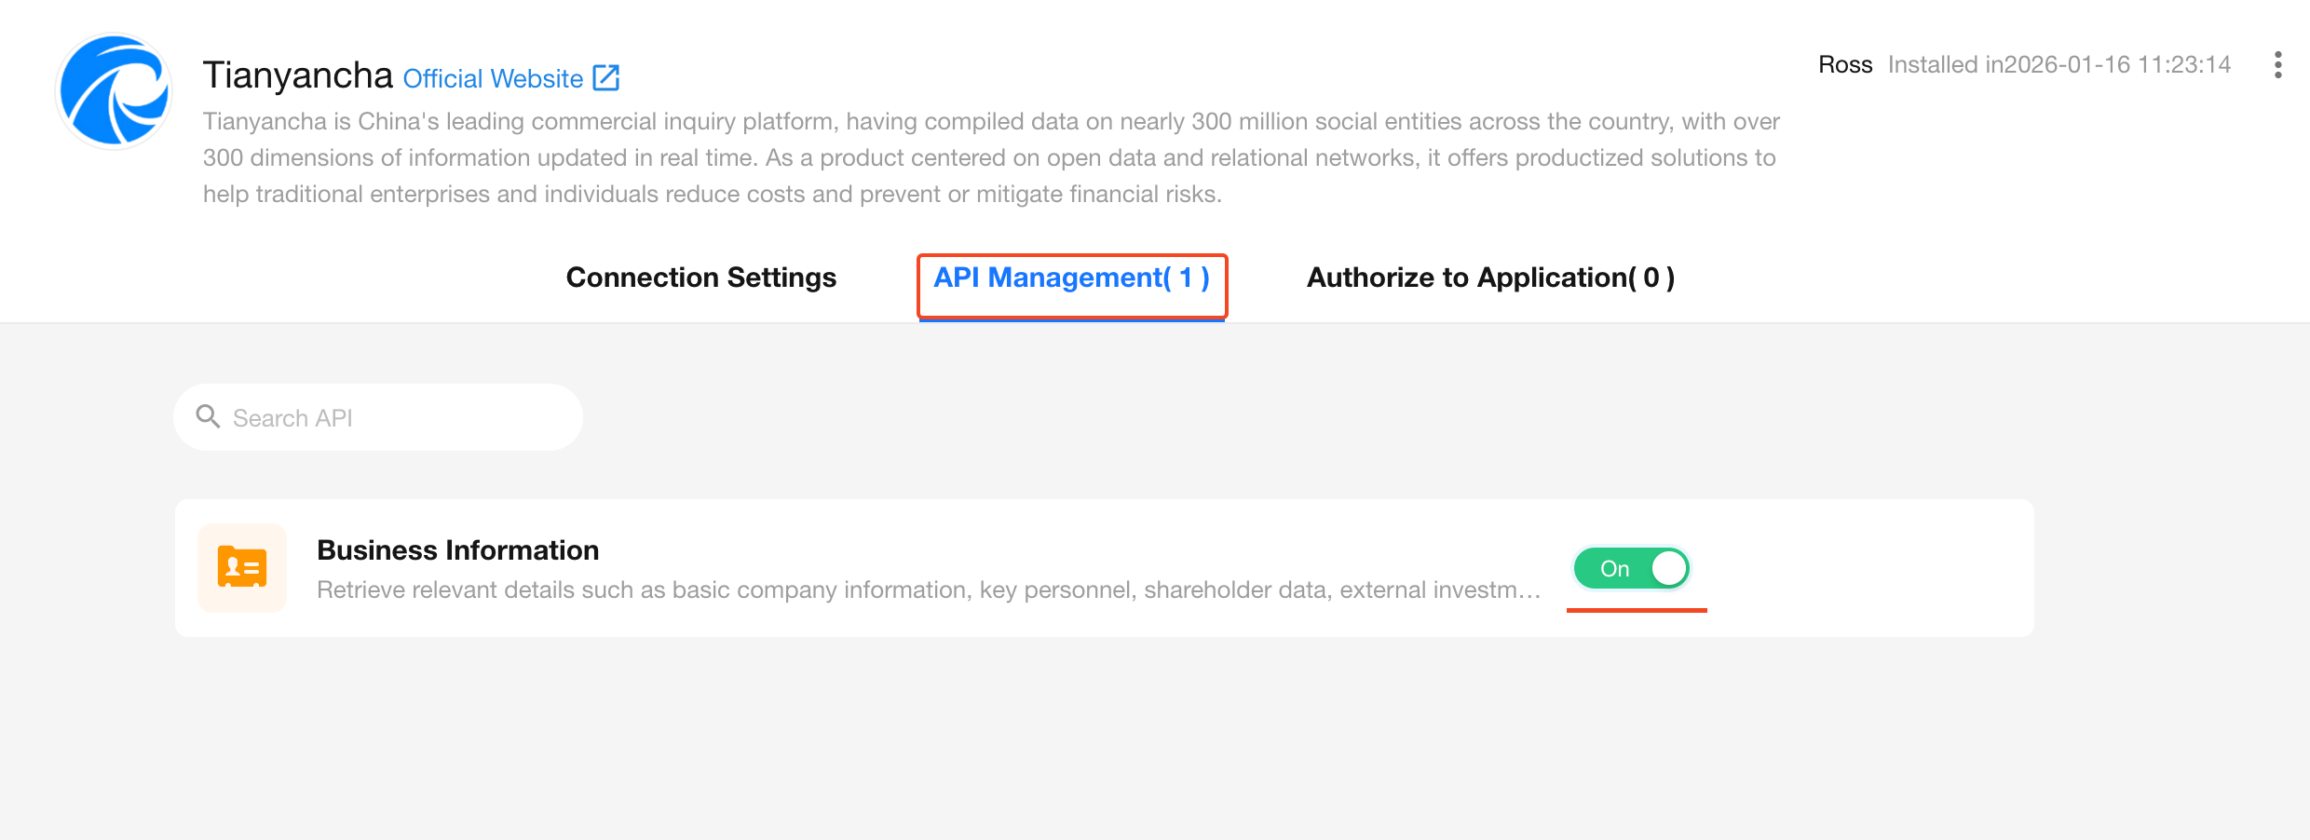Viewport: 2310px width, 840px height.
Task: Select the API Management tab
Action: coord(1071,278)
